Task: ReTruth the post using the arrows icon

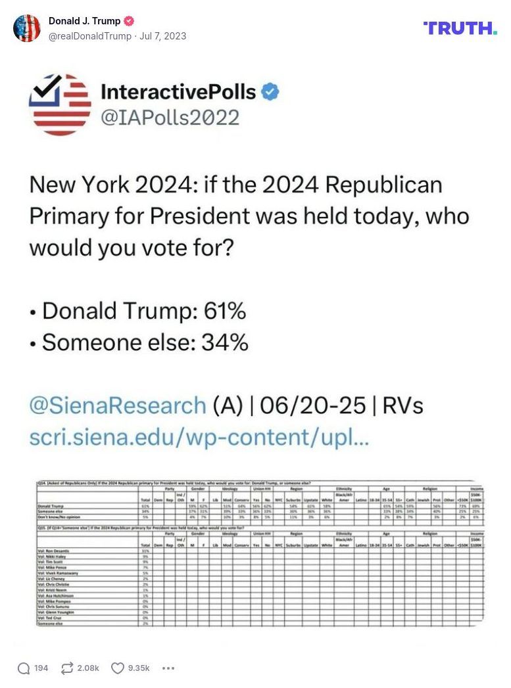Action: (66, 668)
